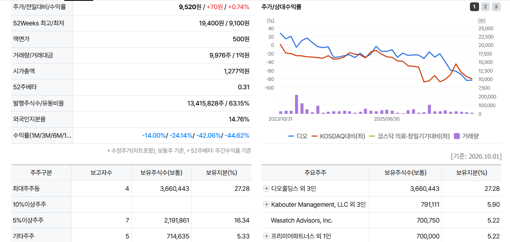Click the 52Weeks 최고/최저 label
The width and height of the screenshot is (510, 242).
coord(38,23)
